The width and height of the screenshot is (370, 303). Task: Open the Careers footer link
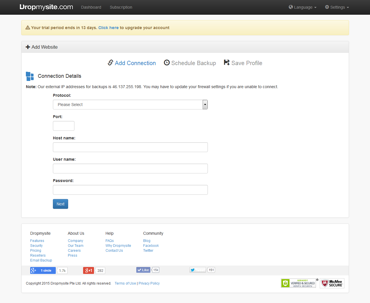coord(74,251)
